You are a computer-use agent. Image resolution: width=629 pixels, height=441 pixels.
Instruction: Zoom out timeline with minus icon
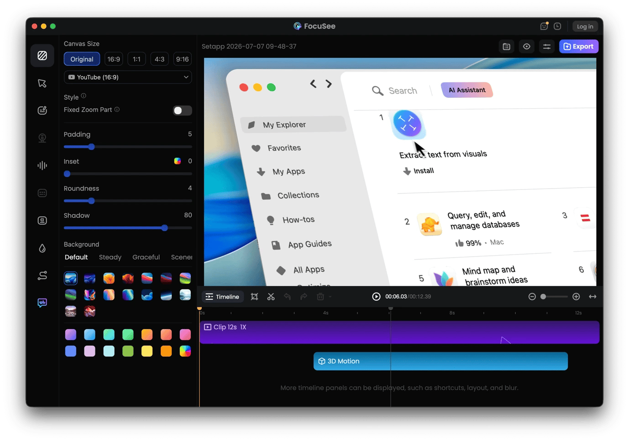point(532,297)
